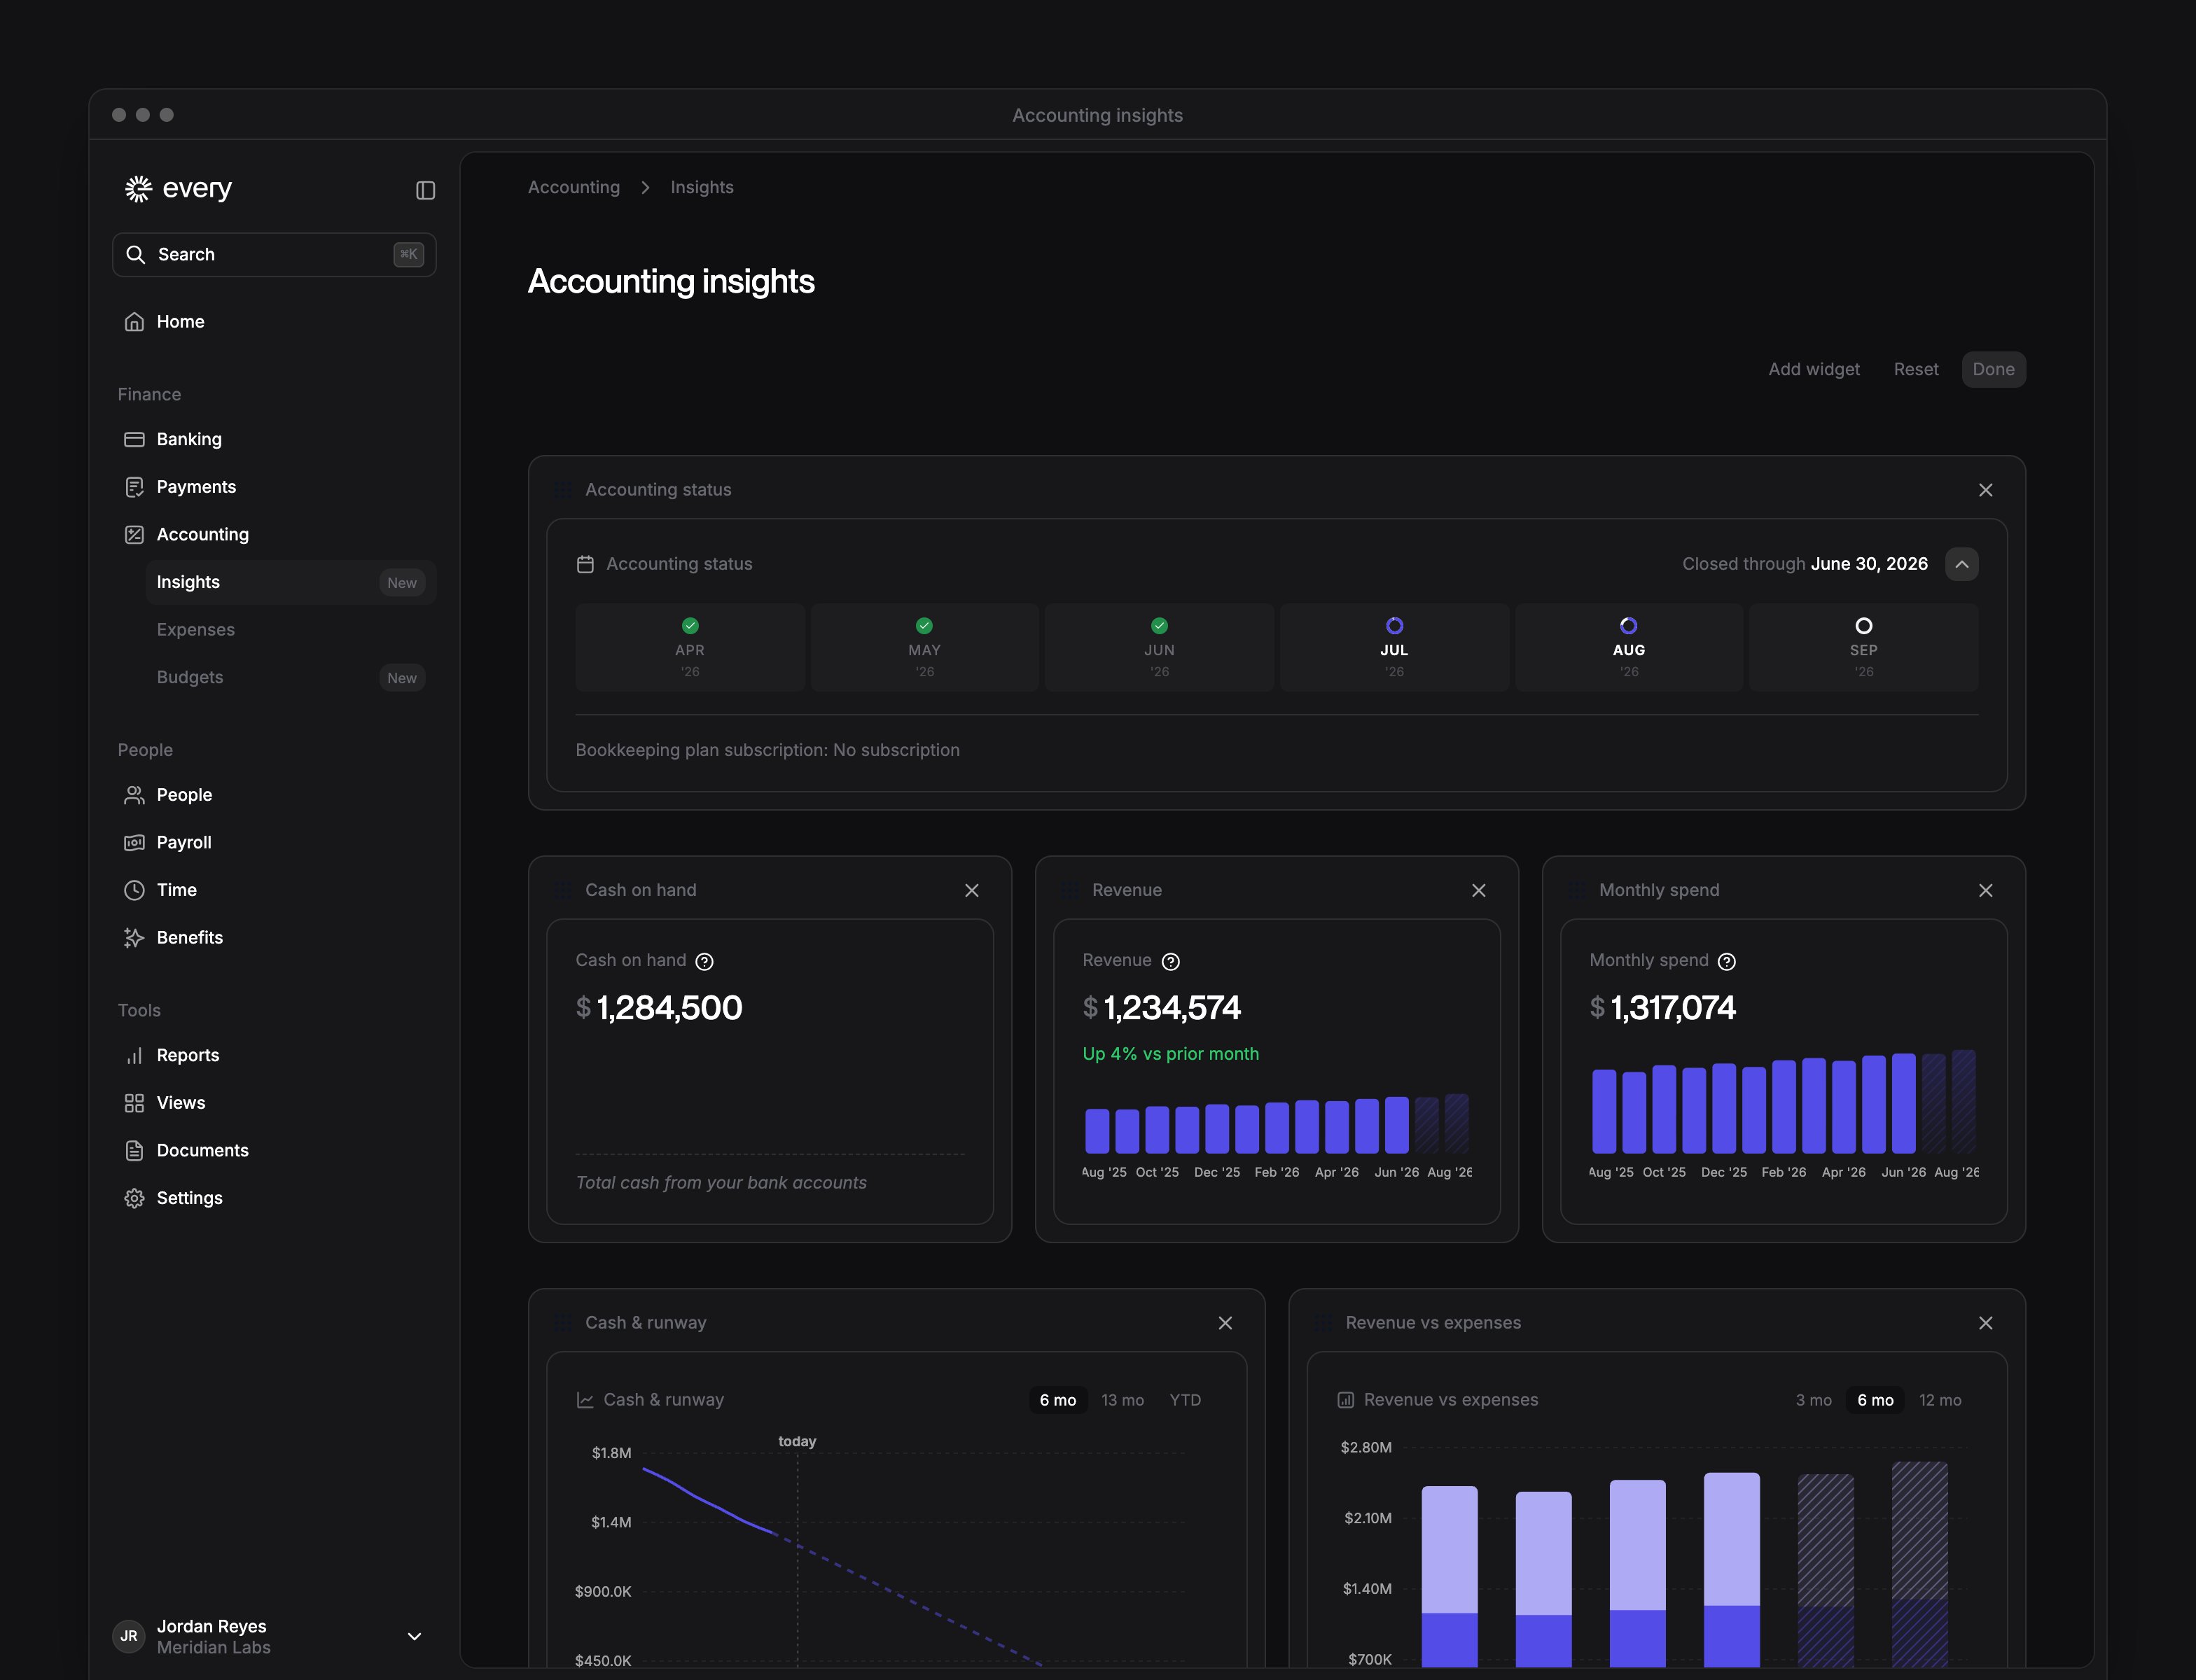Screen dimensions: 2196x1680
Task: Click the Add widget button
Action: coord(1814,370)
